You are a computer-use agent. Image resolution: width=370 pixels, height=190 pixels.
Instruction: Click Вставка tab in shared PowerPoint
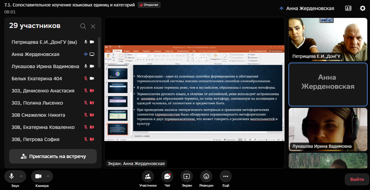127,51
